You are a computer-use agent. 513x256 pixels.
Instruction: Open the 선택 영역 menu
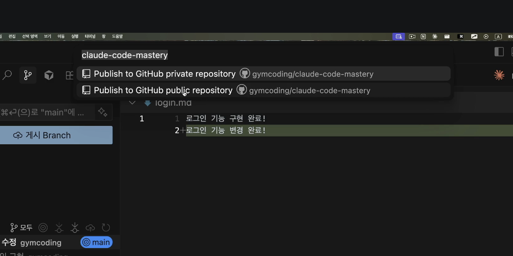30,37
